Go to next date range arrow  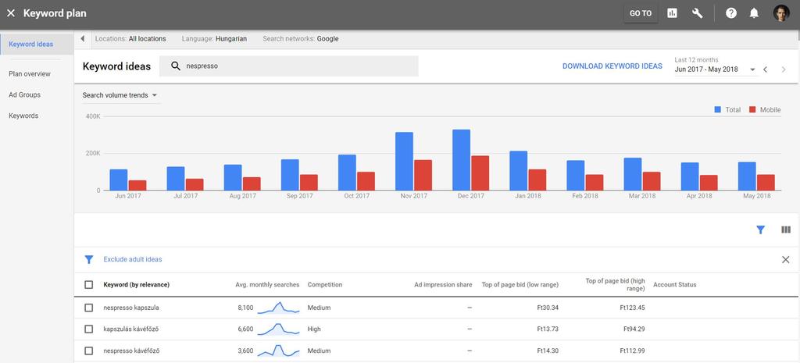click(784, 69)
